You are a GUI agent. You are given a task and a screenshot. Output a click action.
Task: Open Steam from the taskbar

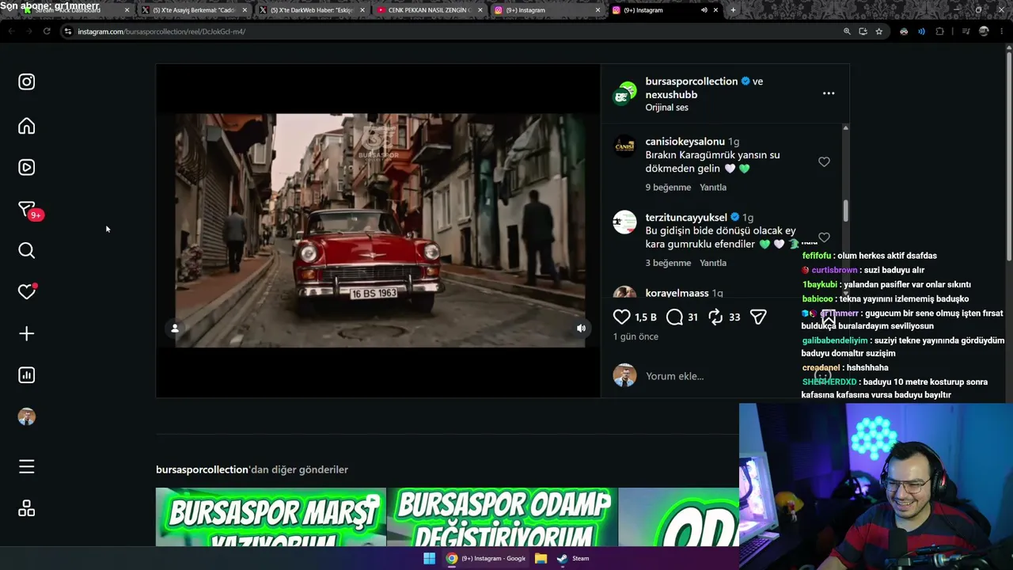(572, 558)
